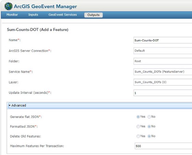Open the Folder dropdown showing Root

[163, 61]
